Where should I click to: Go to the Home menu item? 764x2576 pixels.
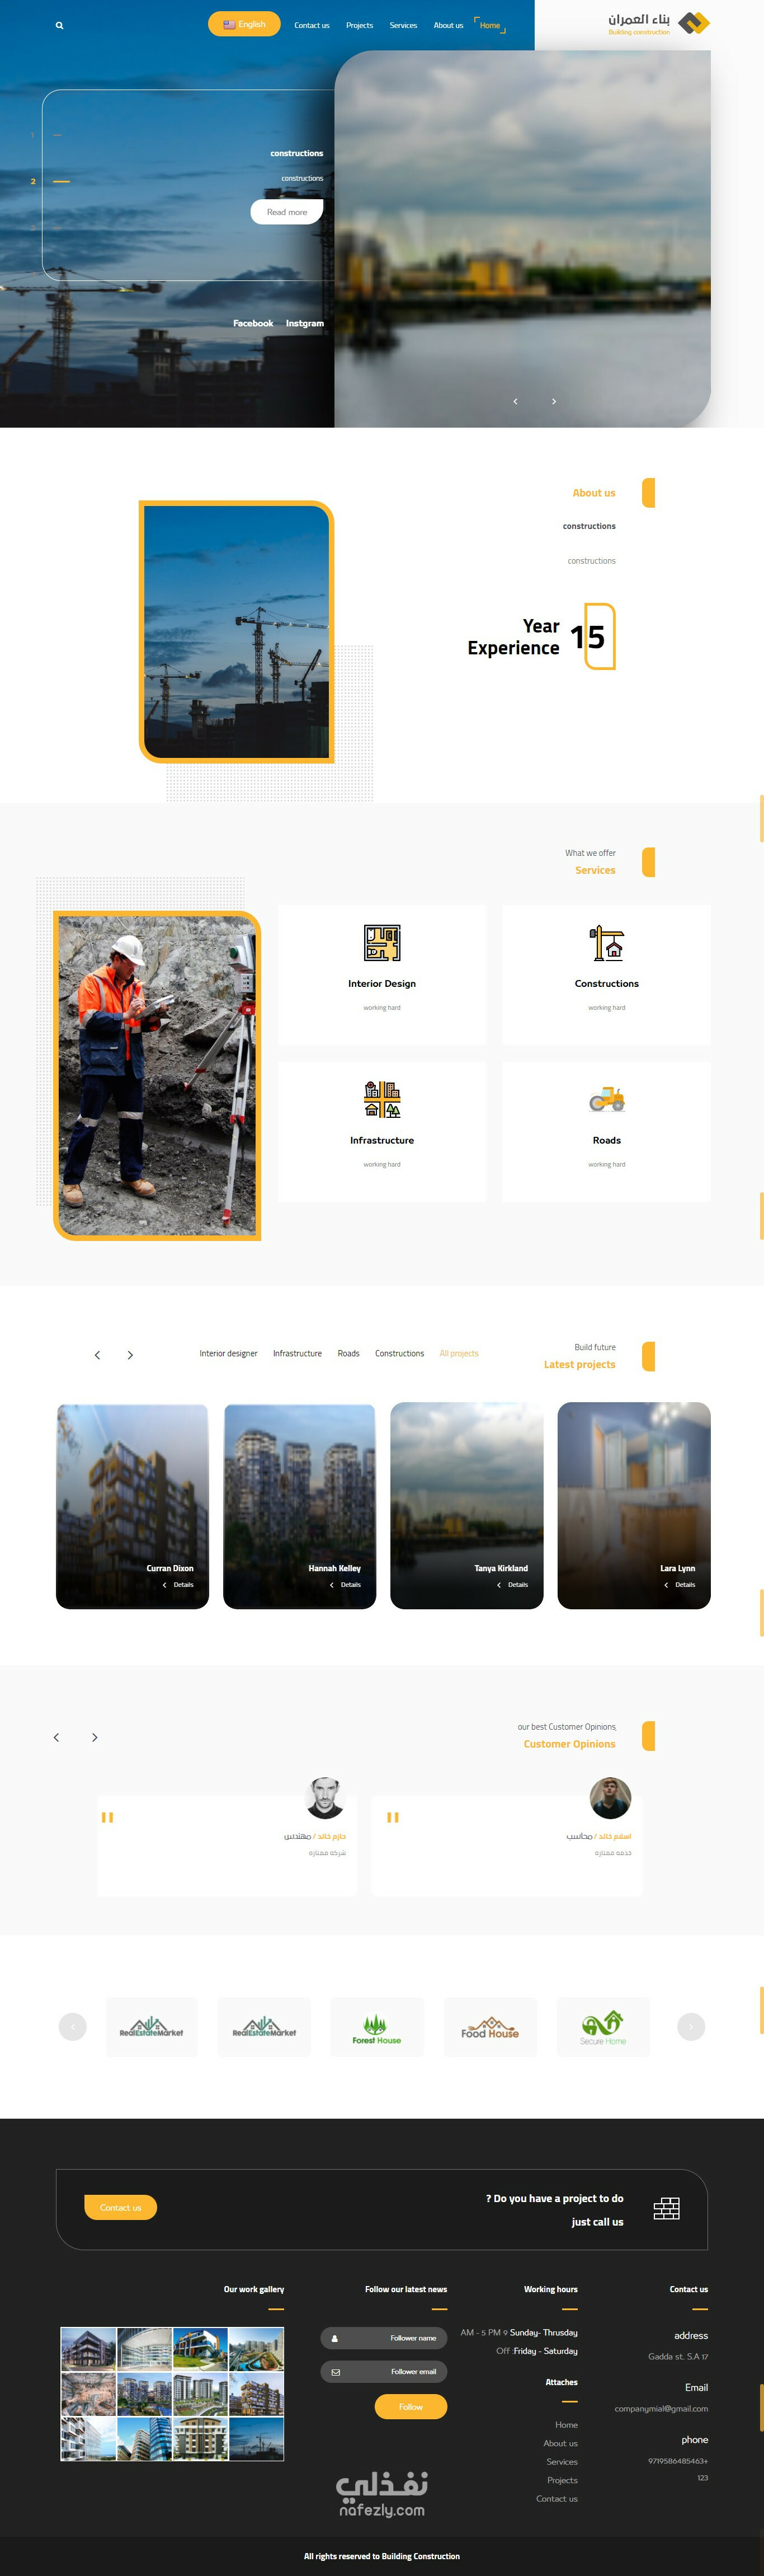489,25
